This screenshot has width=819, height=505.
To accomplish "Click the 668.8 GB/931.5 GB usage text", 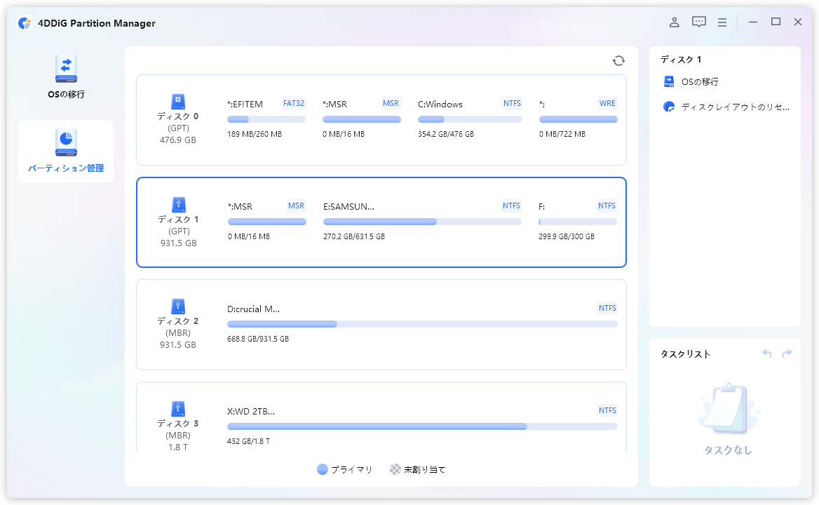I will click(258, 339).
